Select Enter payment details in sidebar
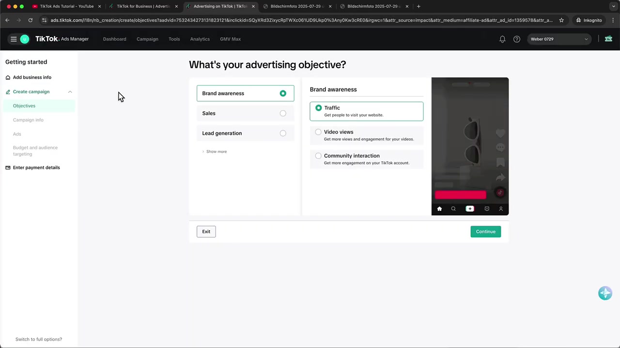The width and height of the screenshot is (620, 348). [36, 168]
